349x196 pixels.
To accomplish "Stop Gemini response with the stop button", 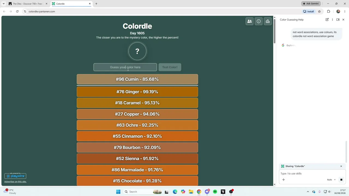I will click(x=341, y=180).
